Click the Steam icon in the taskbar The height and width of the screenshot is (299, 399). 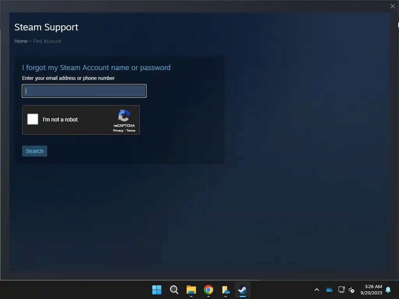click(x=242, y=290)
